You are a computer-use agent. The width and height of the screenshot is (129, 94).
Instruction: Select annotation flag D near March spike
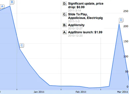click(121, 20)
